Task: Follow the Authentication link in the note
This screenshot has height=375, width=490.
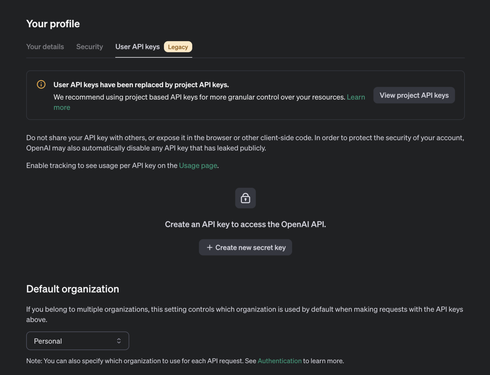Action: tap(280, 361)
